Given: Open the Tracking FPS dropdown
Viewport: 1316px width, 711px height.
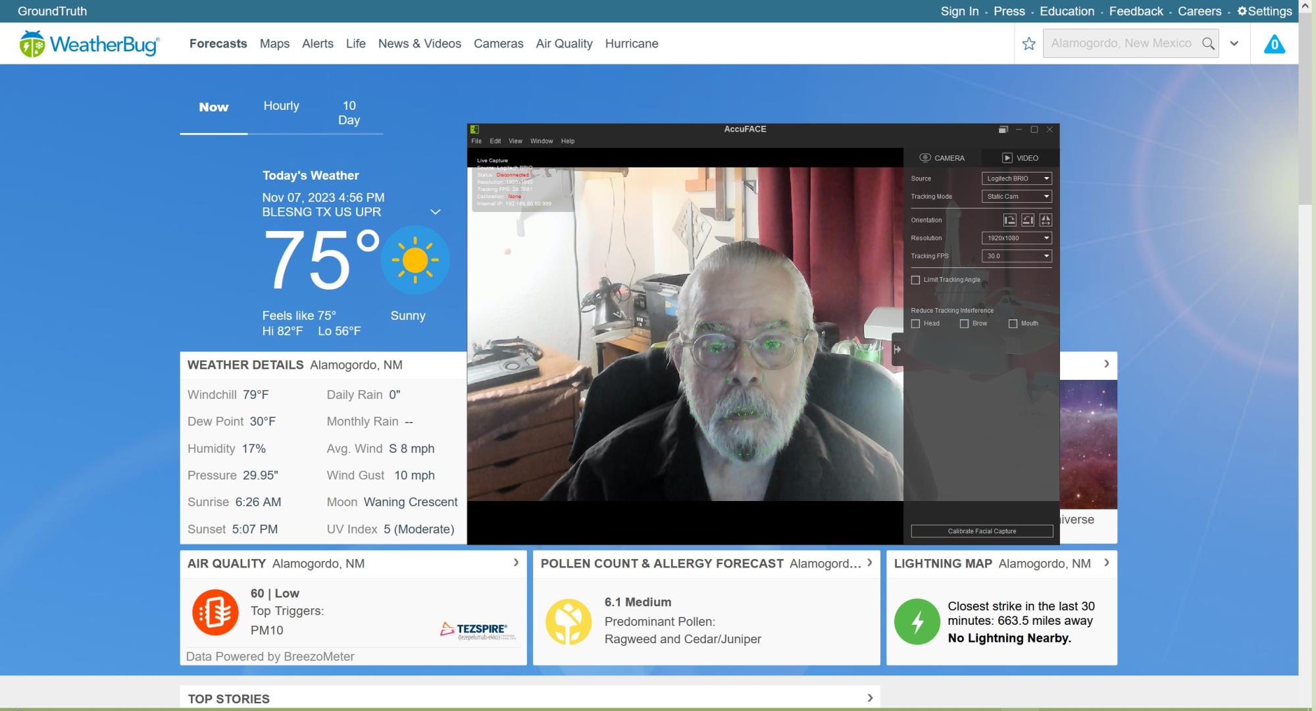Looking at the screenshot, I should click(x=1017, y=256).
